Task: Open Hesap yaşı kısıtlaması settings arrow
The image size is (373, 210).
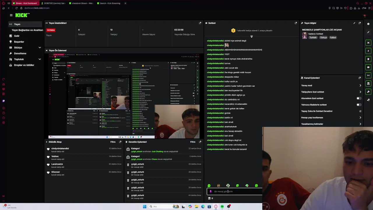Action: coord(360,118)
